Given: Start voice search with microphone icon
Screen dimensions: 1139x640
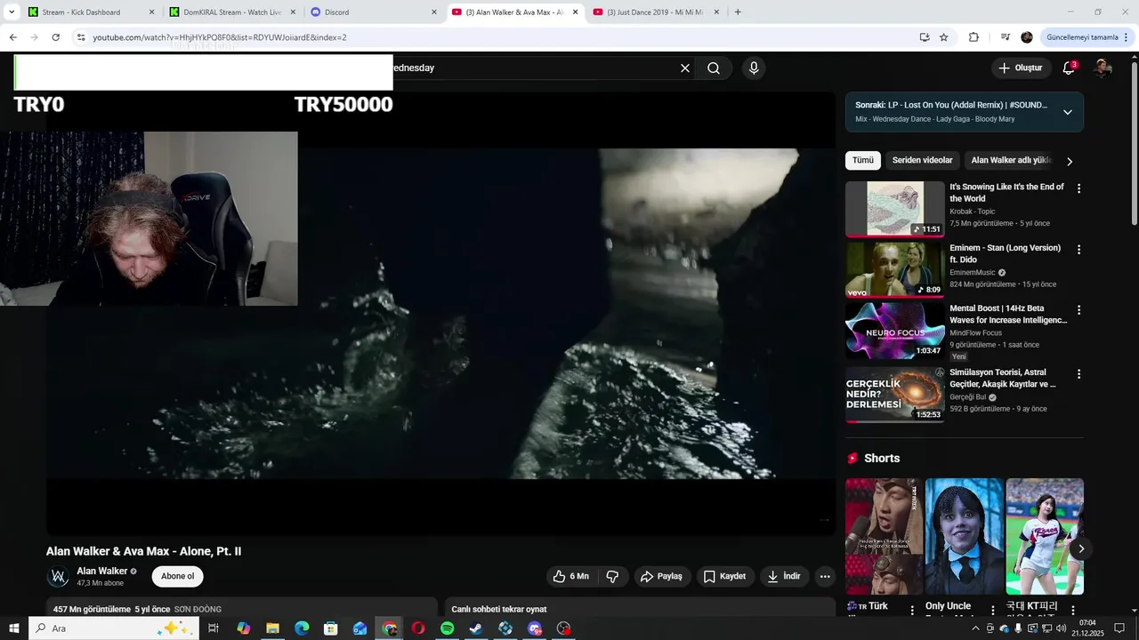Looking at the screenshot, I should (x=754, y=68).
